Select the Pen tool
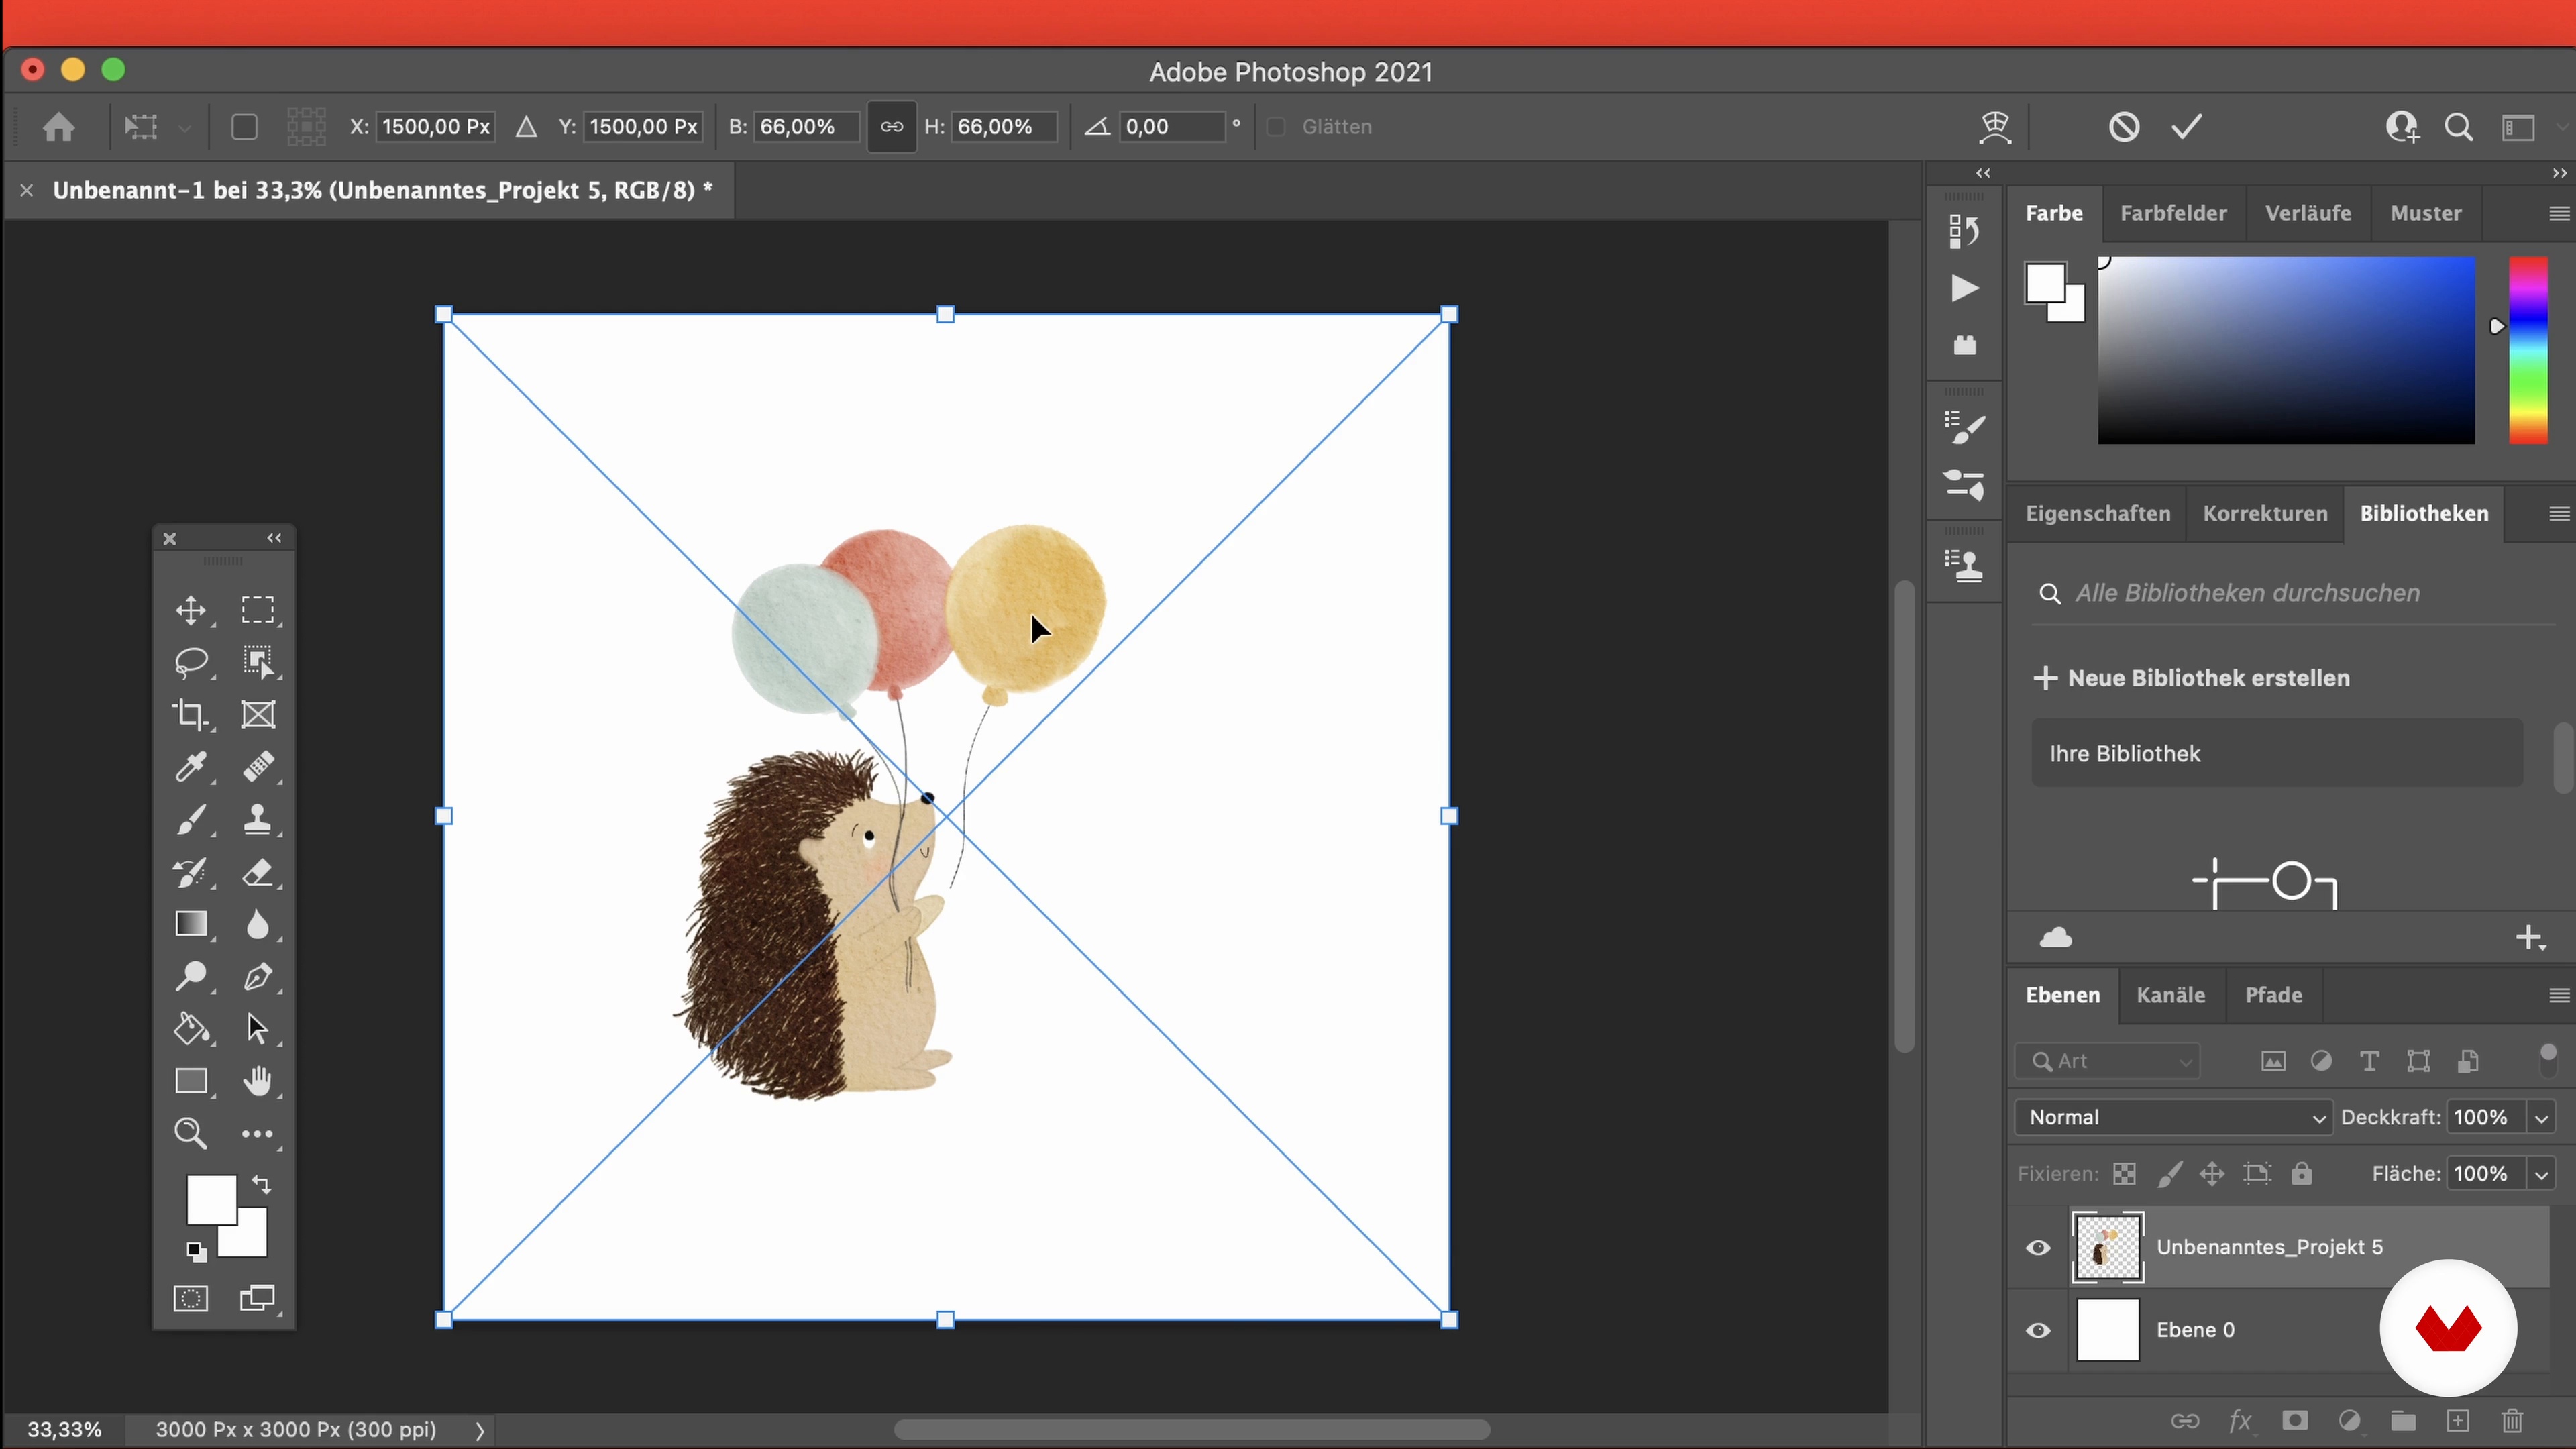 pyautogui.click(x=257, y=976)
